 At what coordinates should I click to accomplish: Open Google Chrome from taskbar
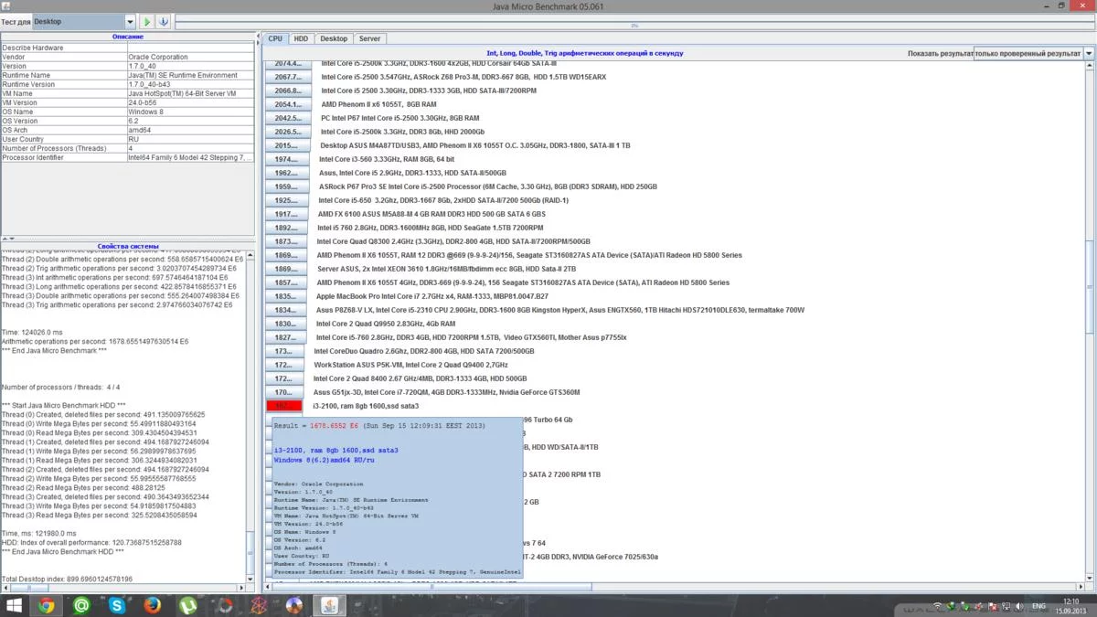click(x=46, y=605)
